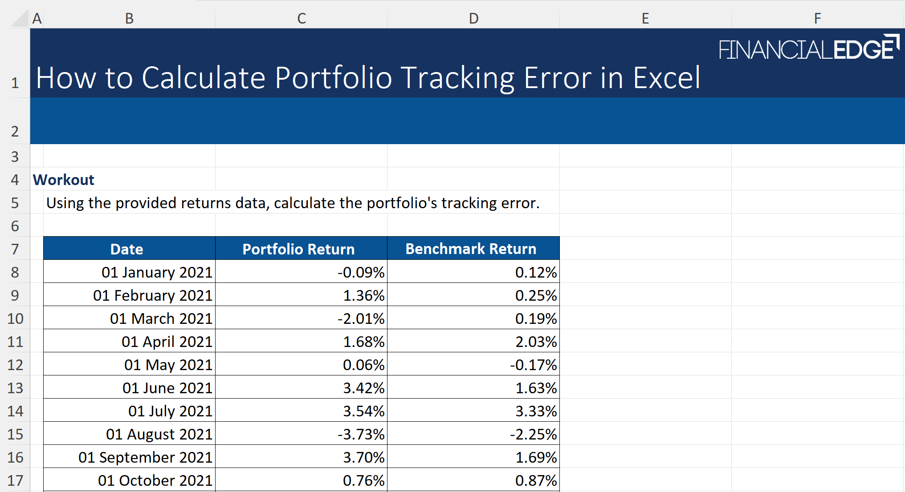
Task: Click the instruction text about calculating tracking error
Action: tap(293, 203)
